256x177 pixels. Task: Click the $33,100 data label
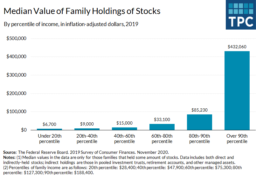tap(162, 119)
